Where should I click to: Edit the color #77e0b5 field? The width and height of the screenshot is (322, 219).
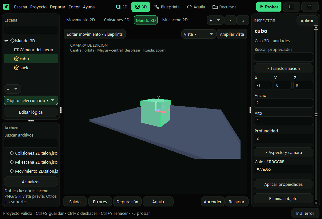click(283, 169)
